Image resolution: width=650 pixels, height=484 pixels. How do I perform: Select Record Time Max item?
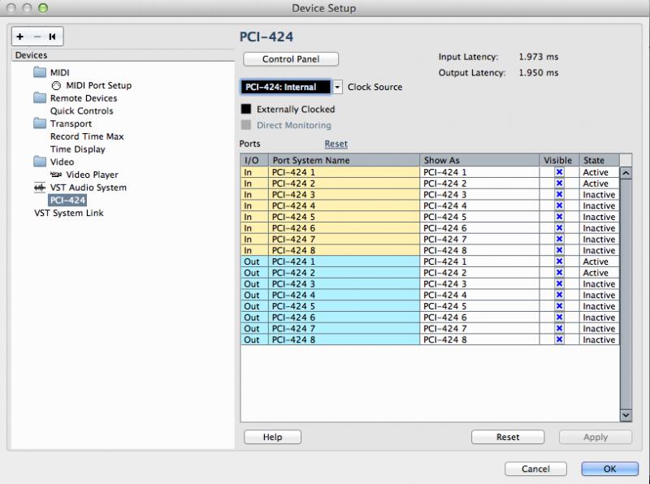point(87,136)
